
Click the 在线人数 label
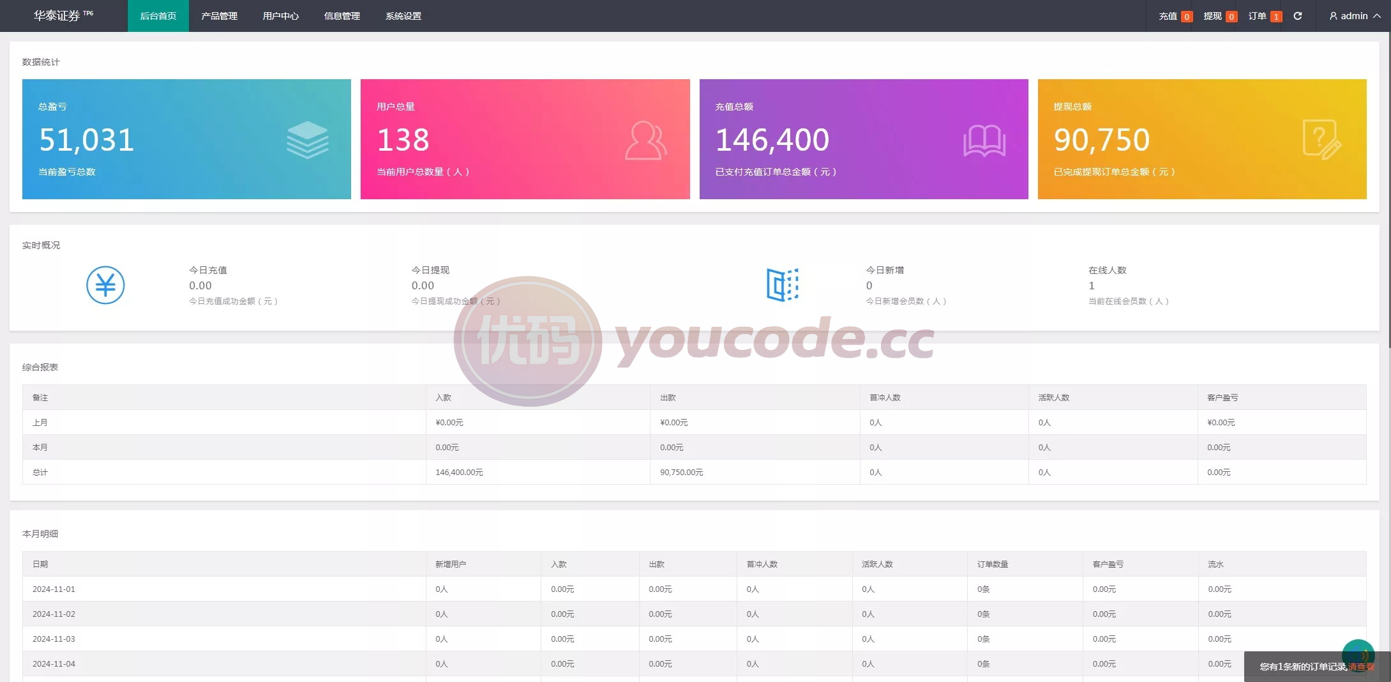click(1108, 270)
